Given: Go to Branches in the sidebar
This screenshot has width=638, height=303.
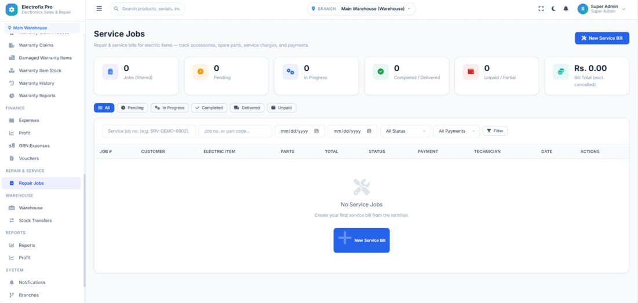Looking at the screenshot, I should point(28,295).
